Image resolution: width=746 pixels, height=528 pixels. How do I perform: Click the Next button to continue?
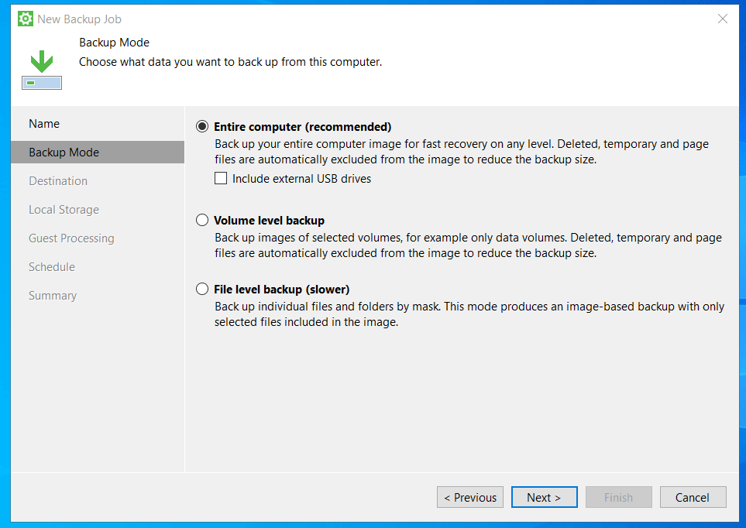click(544, 497)
